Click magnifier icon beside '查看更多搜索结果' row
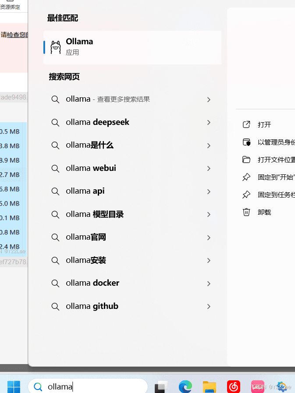This screenshot has width=295, height=393. click(55, 99)
